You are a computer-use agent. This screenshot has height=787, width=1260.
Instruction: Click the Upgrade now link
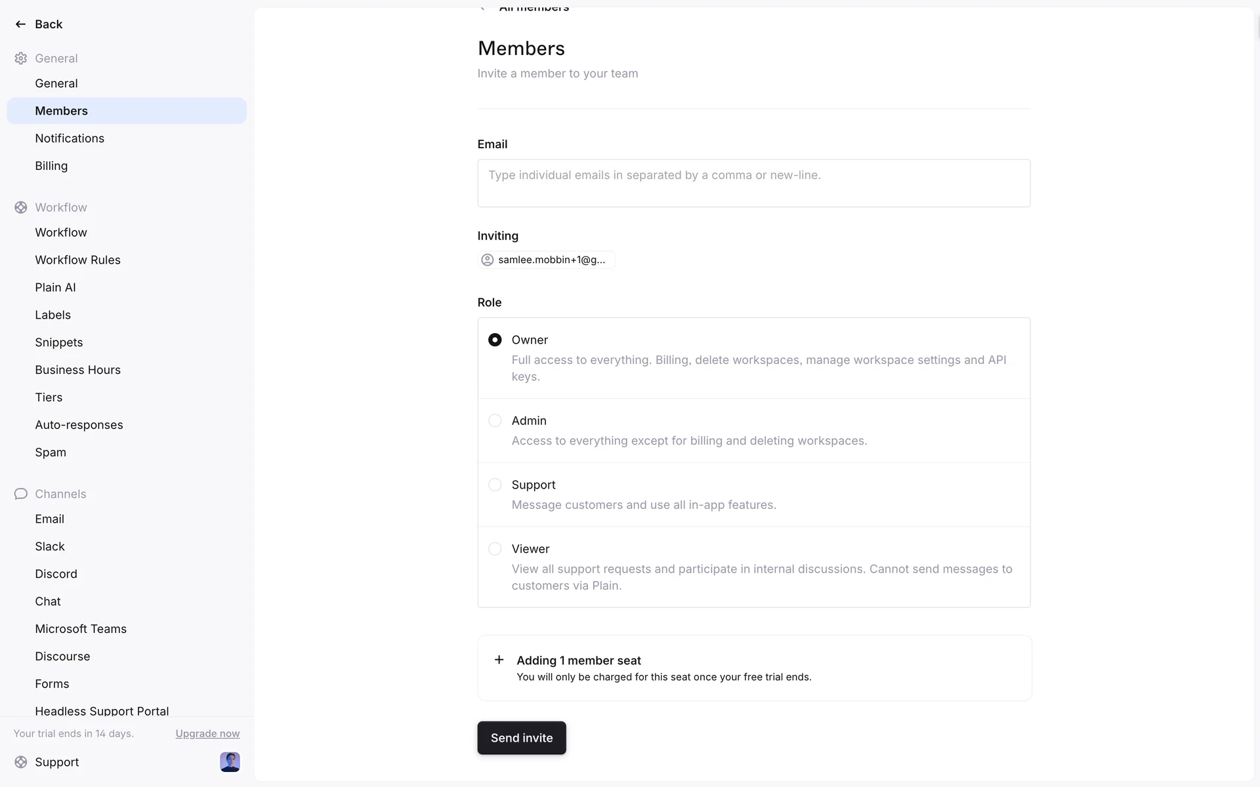[207, 734]
